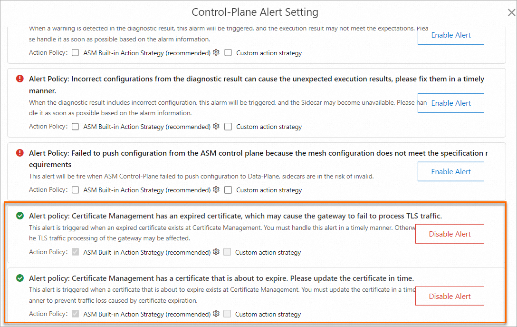Enable alert for incorrect configurations policy
517x327 pixels.
pos(451,103)
